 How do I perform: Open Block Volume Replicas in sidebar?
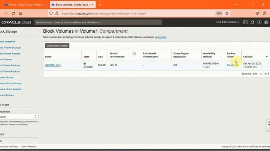[x=10, y=54]
